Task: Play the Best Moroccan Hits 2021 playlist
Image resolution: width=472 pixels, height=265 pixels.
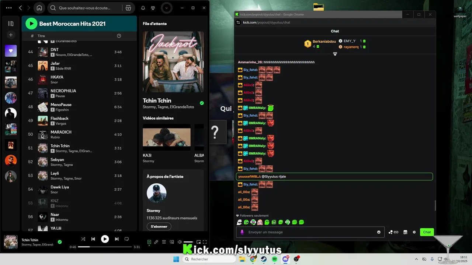Action: tap(31, 24)
